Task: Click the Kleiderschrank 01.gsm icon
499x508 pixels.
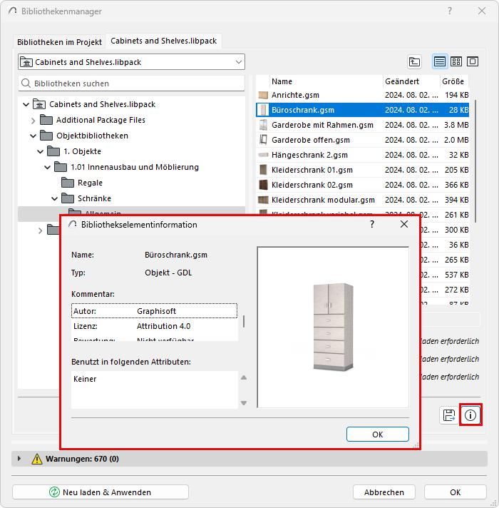Action: (x=263, y=170)
